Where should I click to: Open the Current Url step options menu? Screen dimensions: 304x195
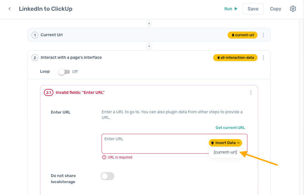tap(263, 35)
